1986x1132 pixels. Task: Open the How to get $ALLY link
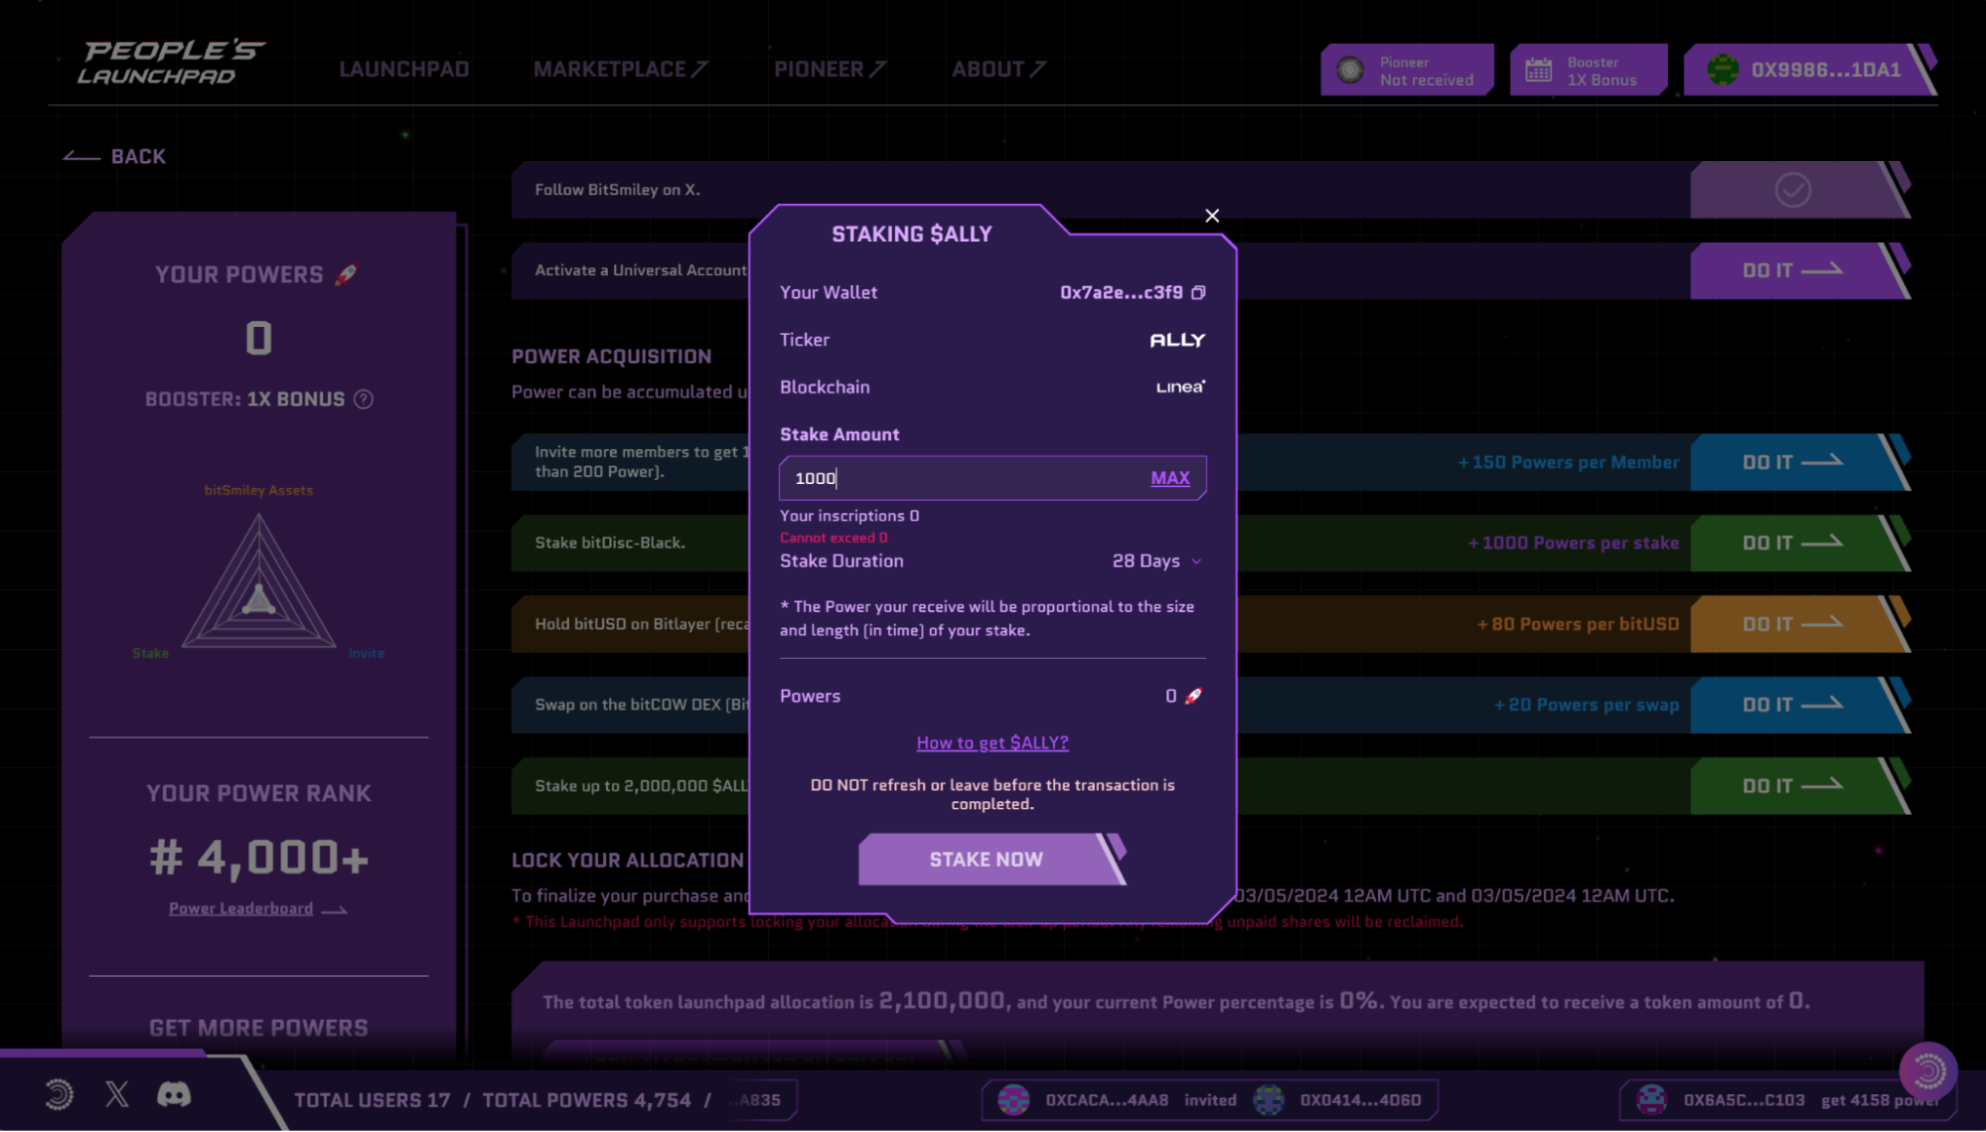click(992, 742)
